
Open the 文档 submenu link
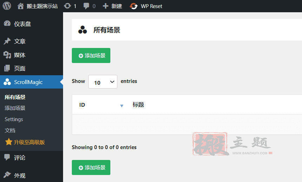(10, 131)
